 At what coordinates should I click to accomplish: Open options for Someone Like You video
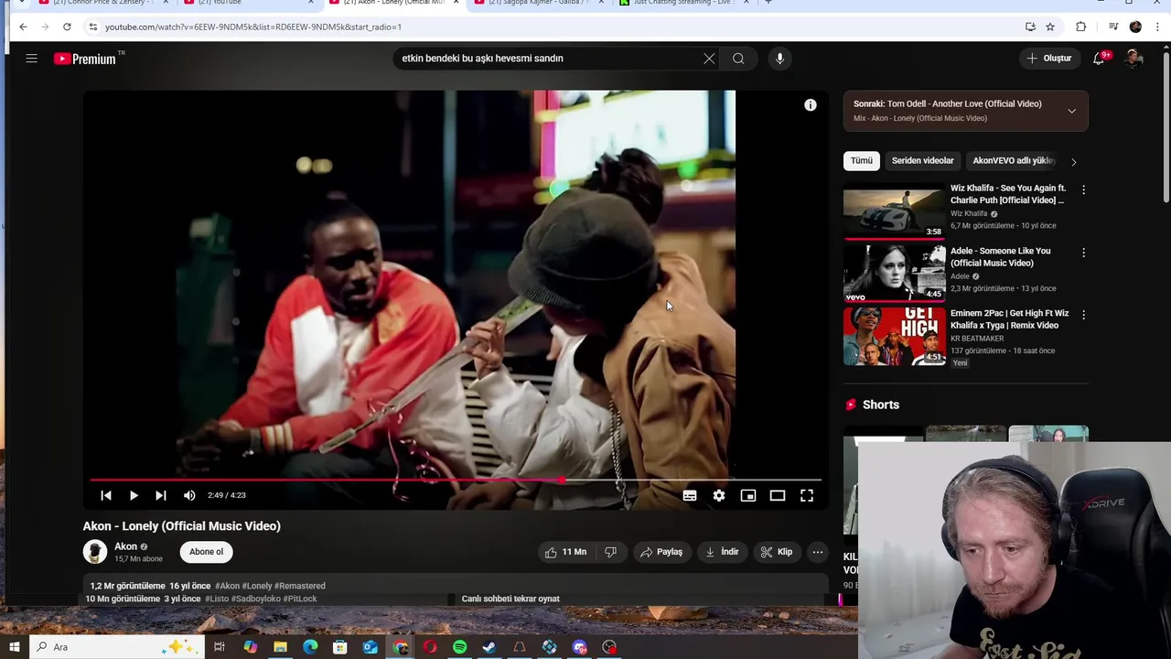[1083, 253]
